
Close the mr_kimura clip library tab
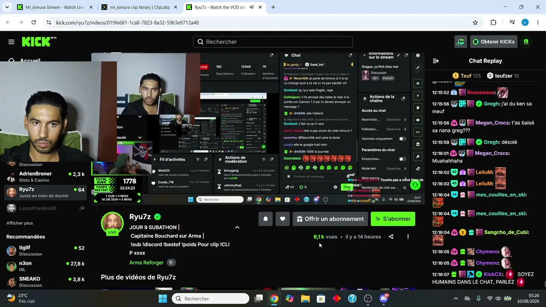(x=175, y=7)
